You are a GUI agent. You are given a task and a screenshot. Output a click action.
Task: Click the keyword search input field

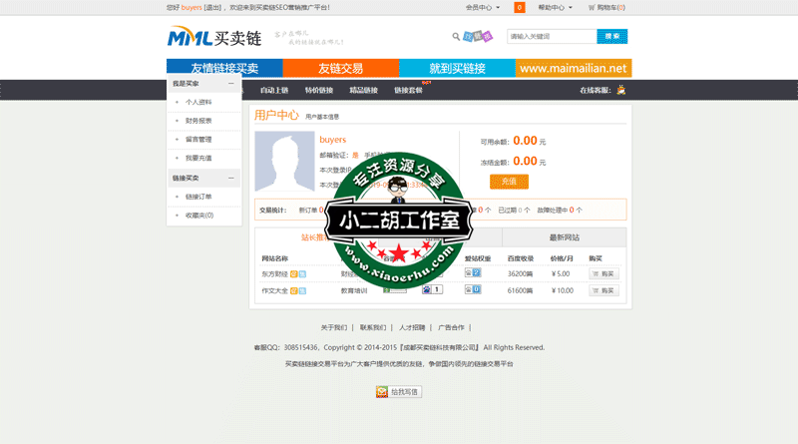[551, 37]
